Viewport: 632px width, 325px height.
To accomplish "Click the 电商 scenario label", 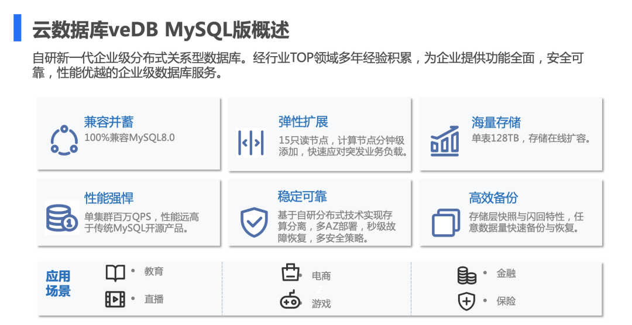I will coord(321,276).
